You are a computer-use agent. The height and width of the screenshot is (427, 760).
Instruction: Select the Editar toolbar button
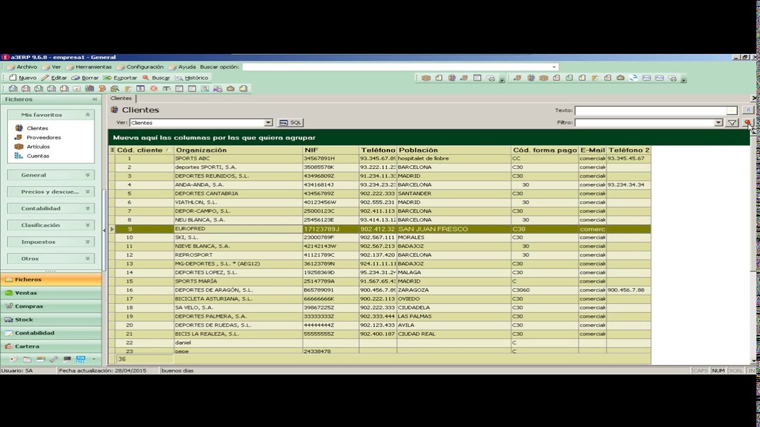tap(54, 78)
